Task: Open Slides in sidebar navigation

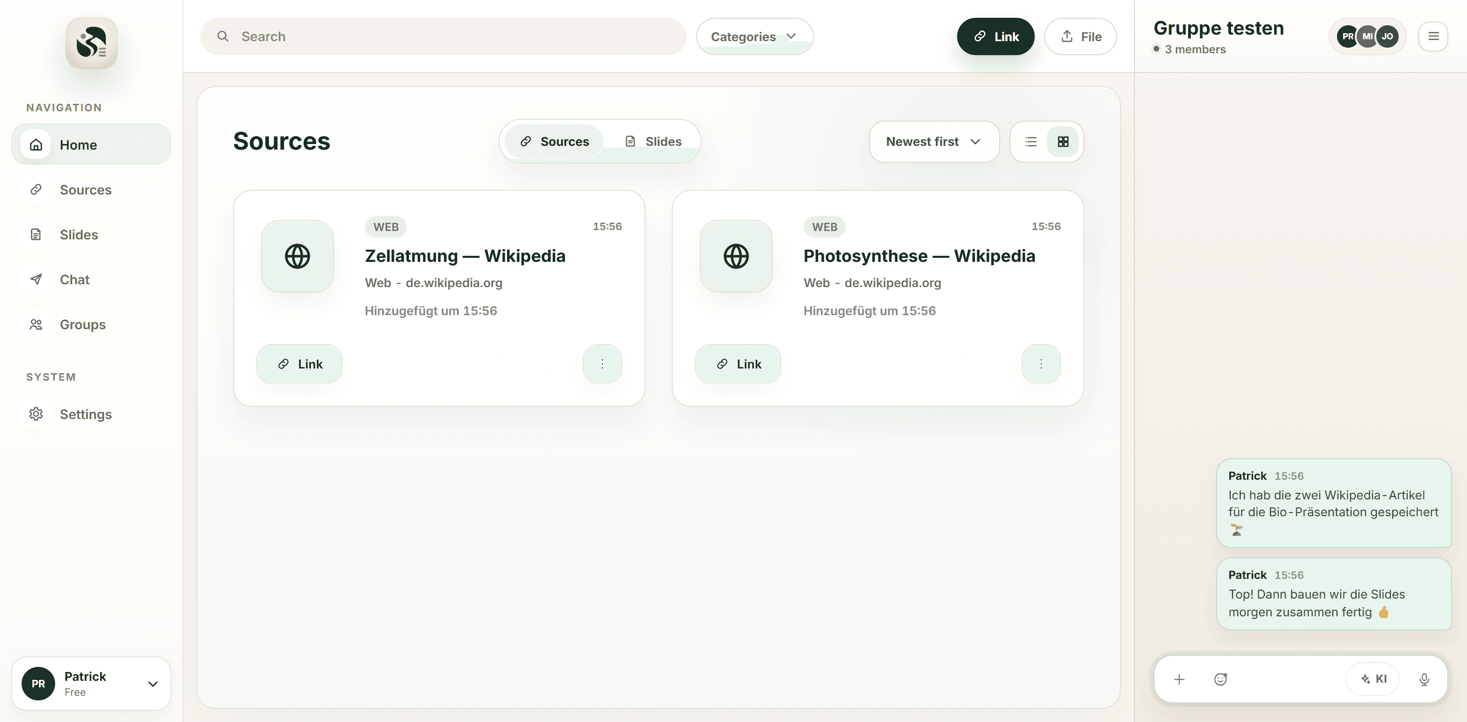Action: [91, 235]
